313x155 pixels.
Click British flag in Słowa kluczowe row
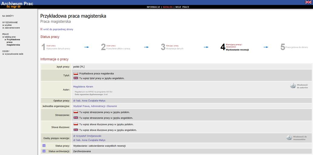76,130
